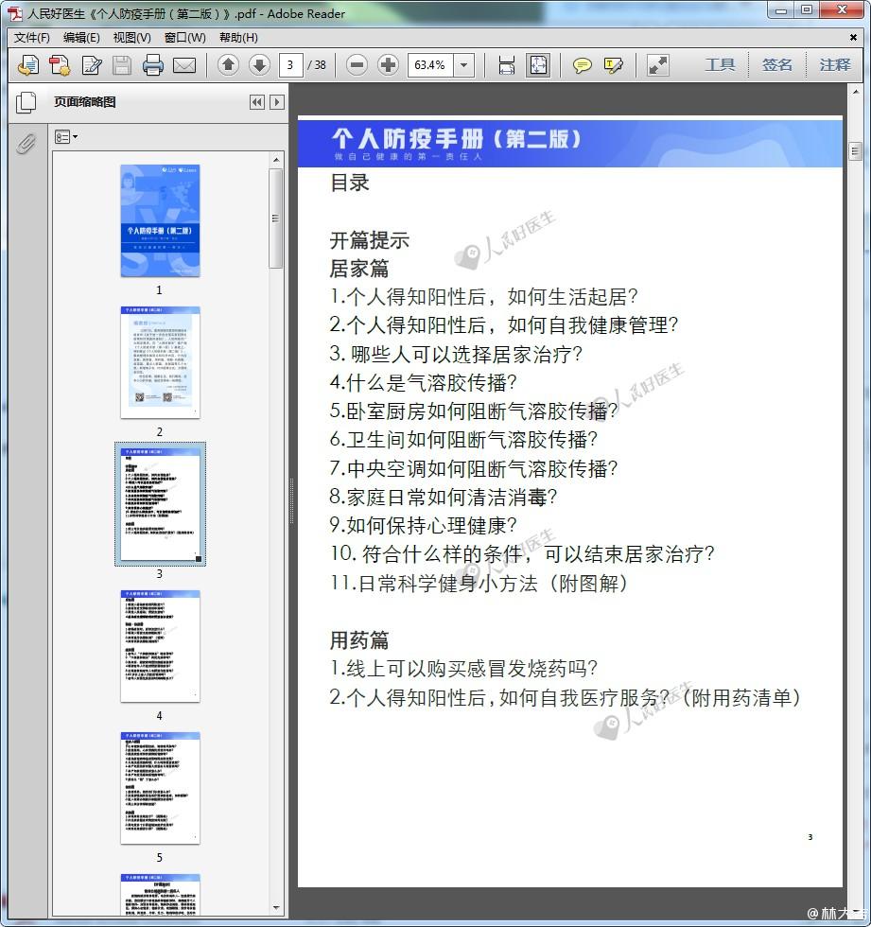Screen dimensions: 871x927
Task: Click the email envelope icon
Action: [184, 65]
